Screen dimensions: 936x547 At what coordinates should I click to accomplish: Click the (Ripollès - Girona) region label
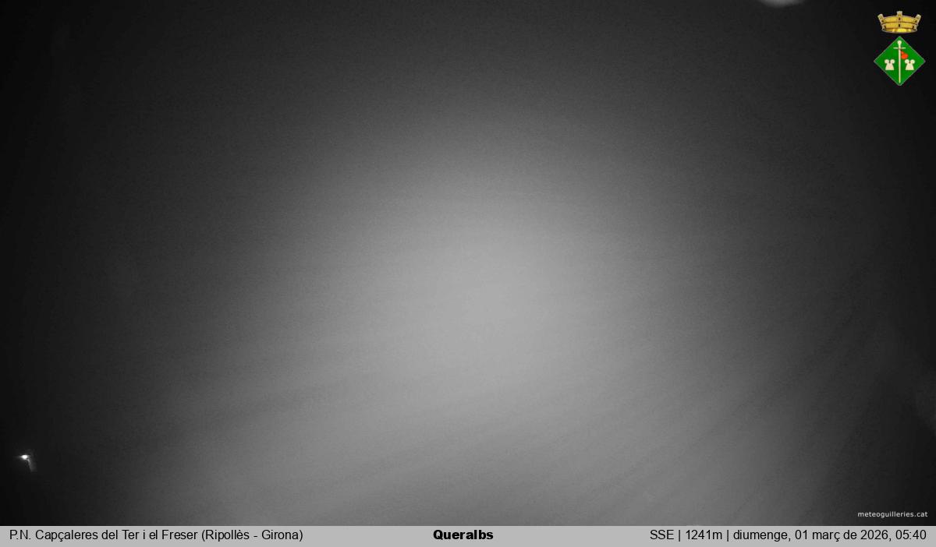pyautogui.click(x=252, y=535)
